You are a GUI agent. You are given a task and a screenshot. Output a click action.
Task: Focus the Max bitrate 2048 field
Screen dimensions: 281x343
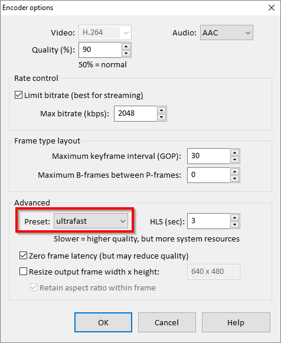point(136,113)
